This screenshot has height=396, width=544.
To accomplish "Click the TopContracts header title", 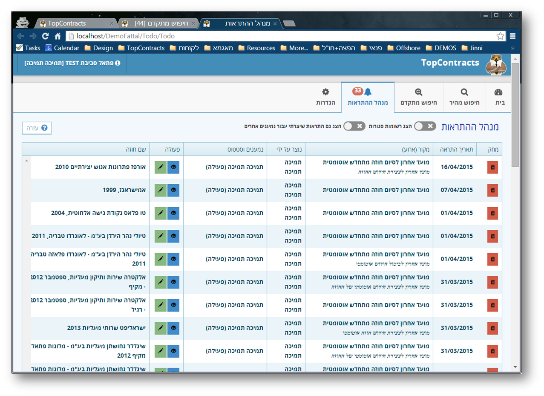I will [x=450, y=63].
